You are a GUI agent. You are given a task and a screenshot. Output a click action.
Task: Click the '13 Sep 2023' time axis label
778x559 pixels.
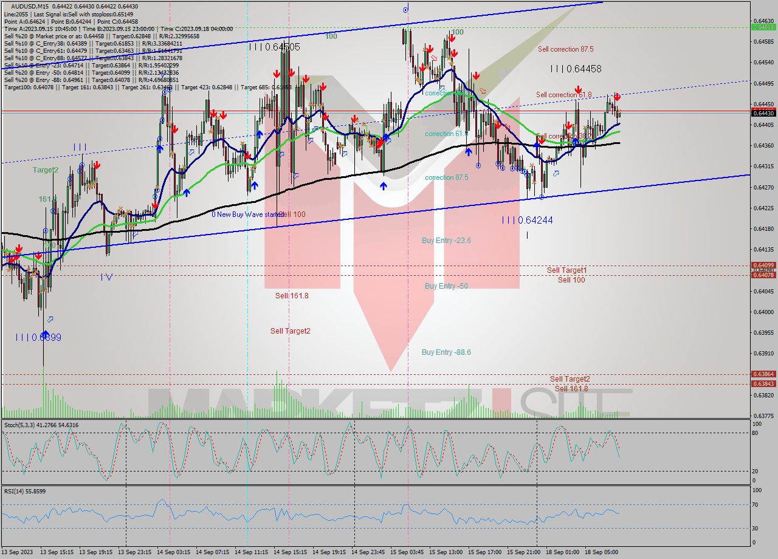point(18,552)
